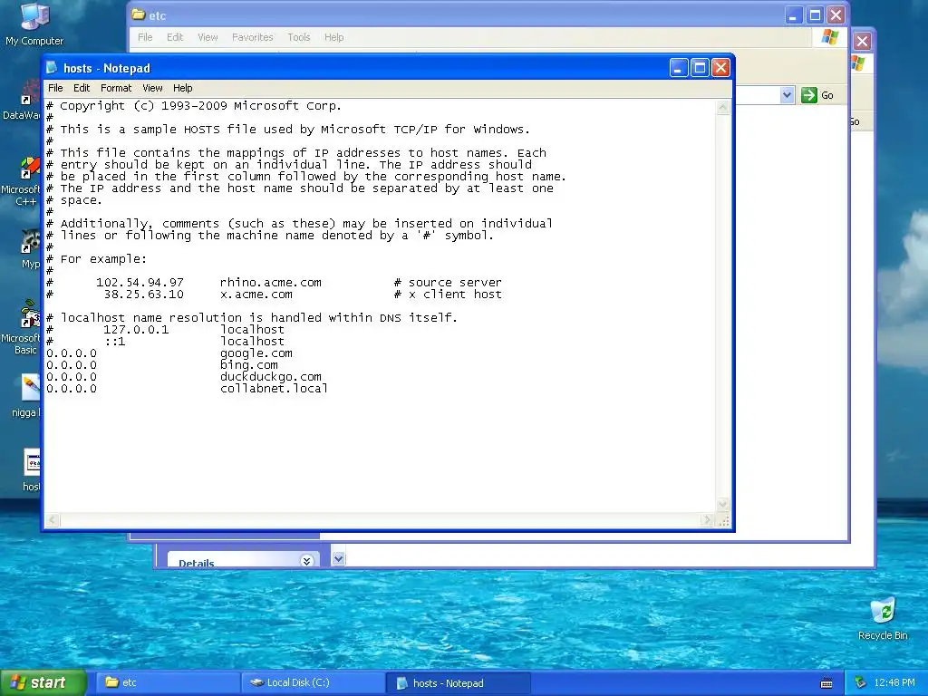Switch to Local Disk (C:) taskbar button
928x696 pixels.
click(x=314, y=683)
